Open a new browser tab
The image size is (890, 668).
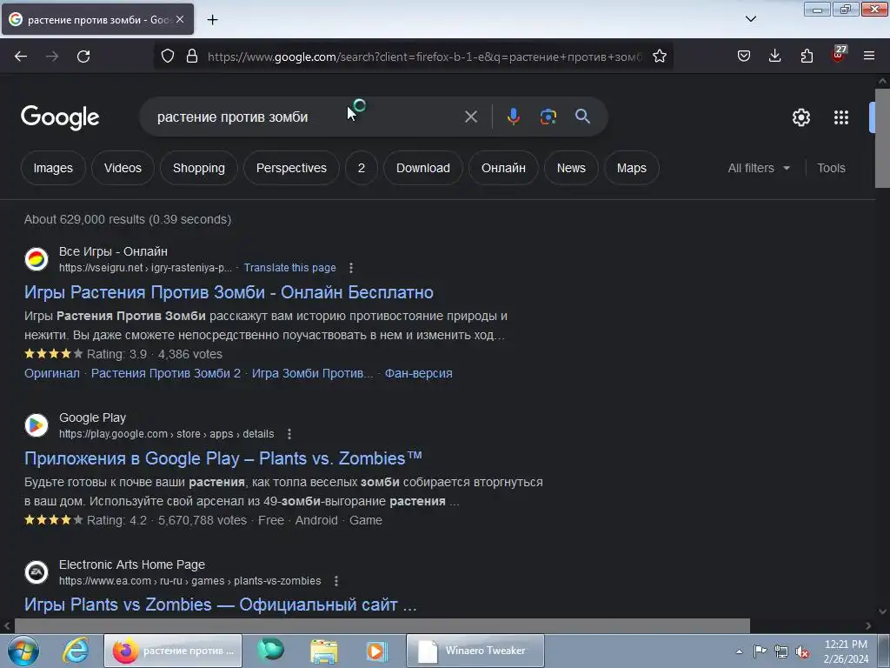(212, 20)
